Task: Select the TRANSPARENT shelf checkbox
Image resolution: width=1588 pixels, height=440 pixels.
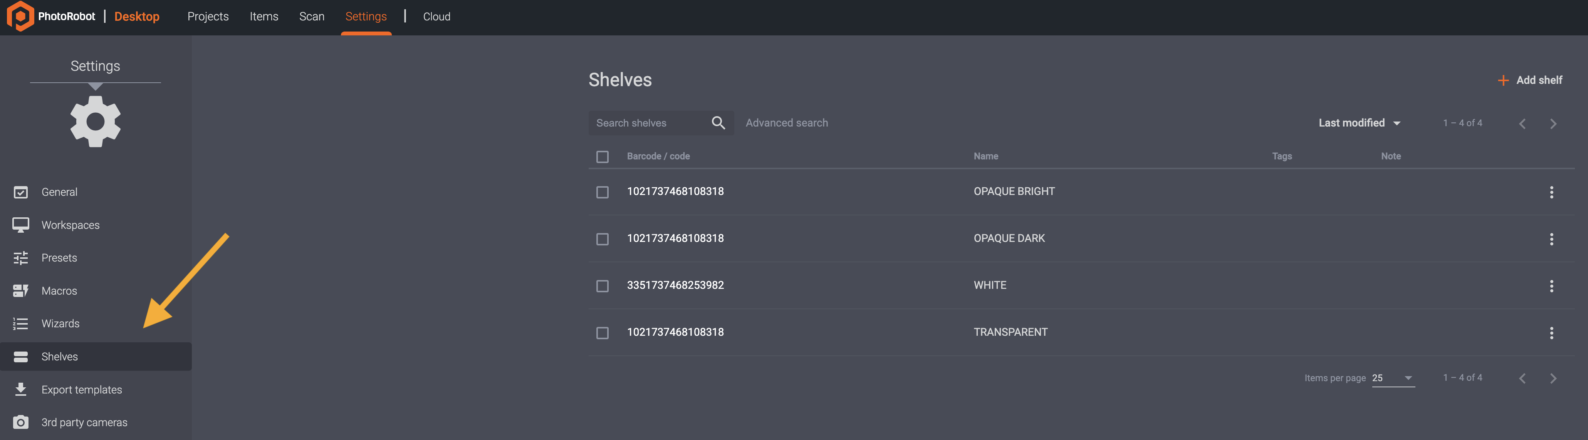Action: (602, 333)
